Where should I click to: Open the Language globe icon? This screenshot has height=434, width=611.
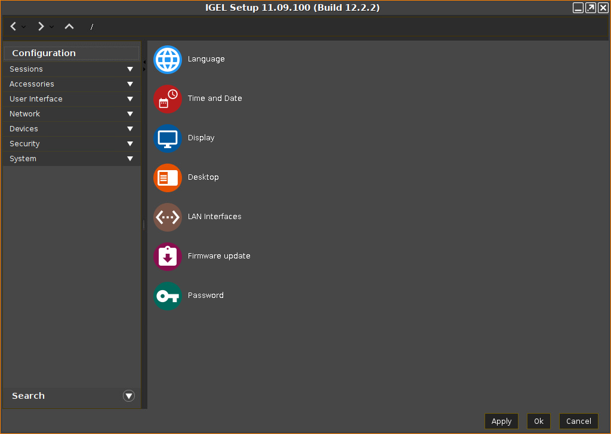tap(168, 60)
